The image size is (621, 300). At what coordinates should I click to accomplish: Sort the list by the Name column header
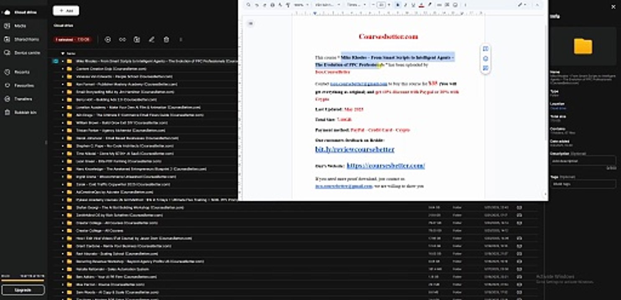coord(71,53)
